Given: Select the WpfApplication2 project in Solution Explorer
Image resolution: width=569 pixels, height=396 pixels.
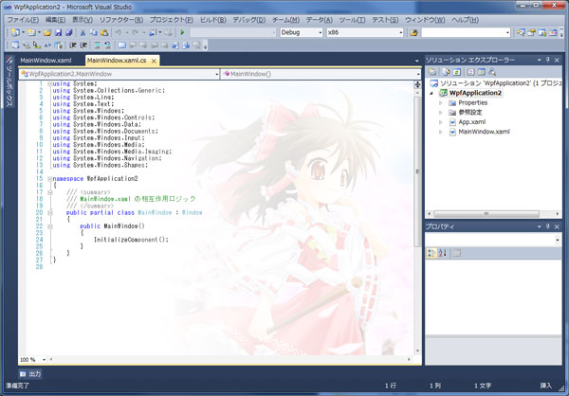Looking at the screenshot, I should 475,93.
